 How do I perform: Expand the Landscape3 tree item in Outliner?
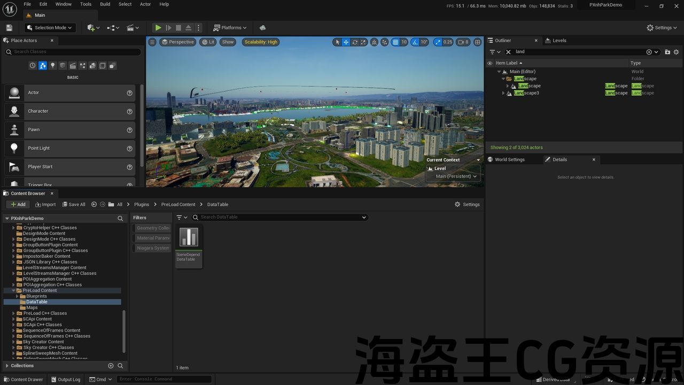[x=503, y=93]
